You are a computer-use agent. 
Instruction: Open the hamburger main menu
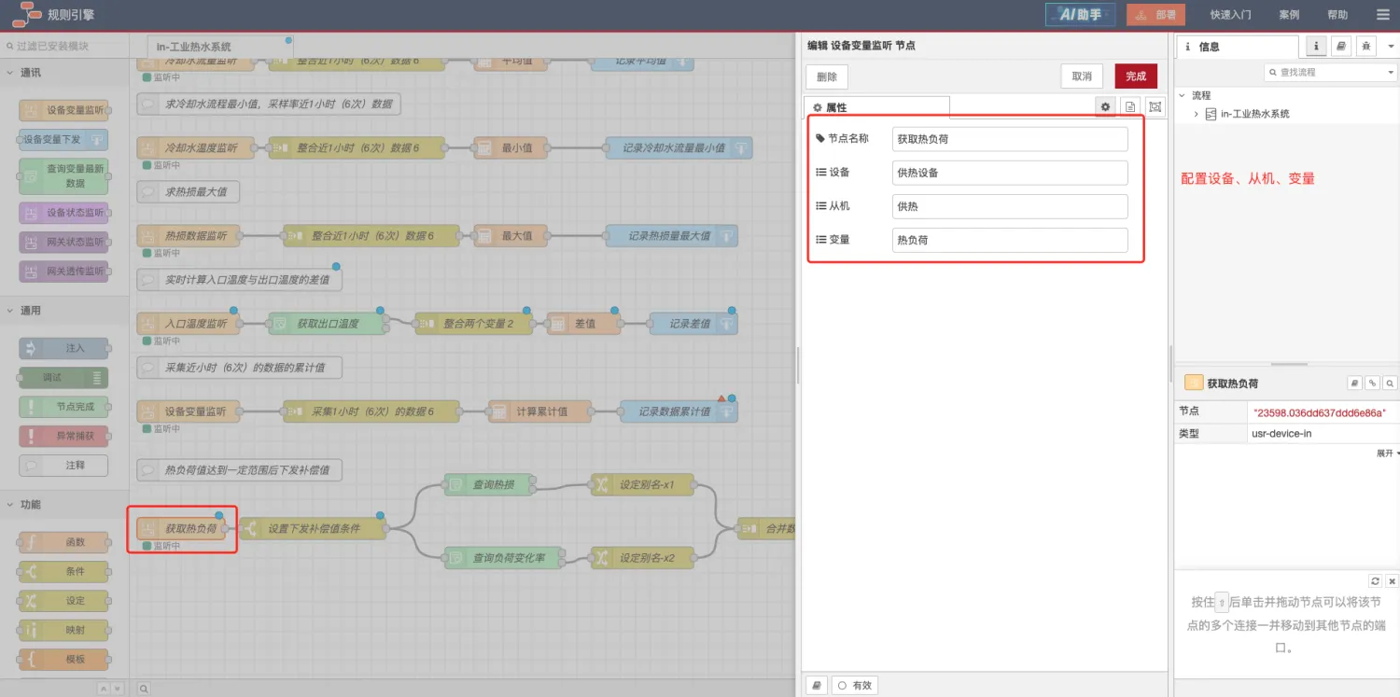(x=1382, y=15)
